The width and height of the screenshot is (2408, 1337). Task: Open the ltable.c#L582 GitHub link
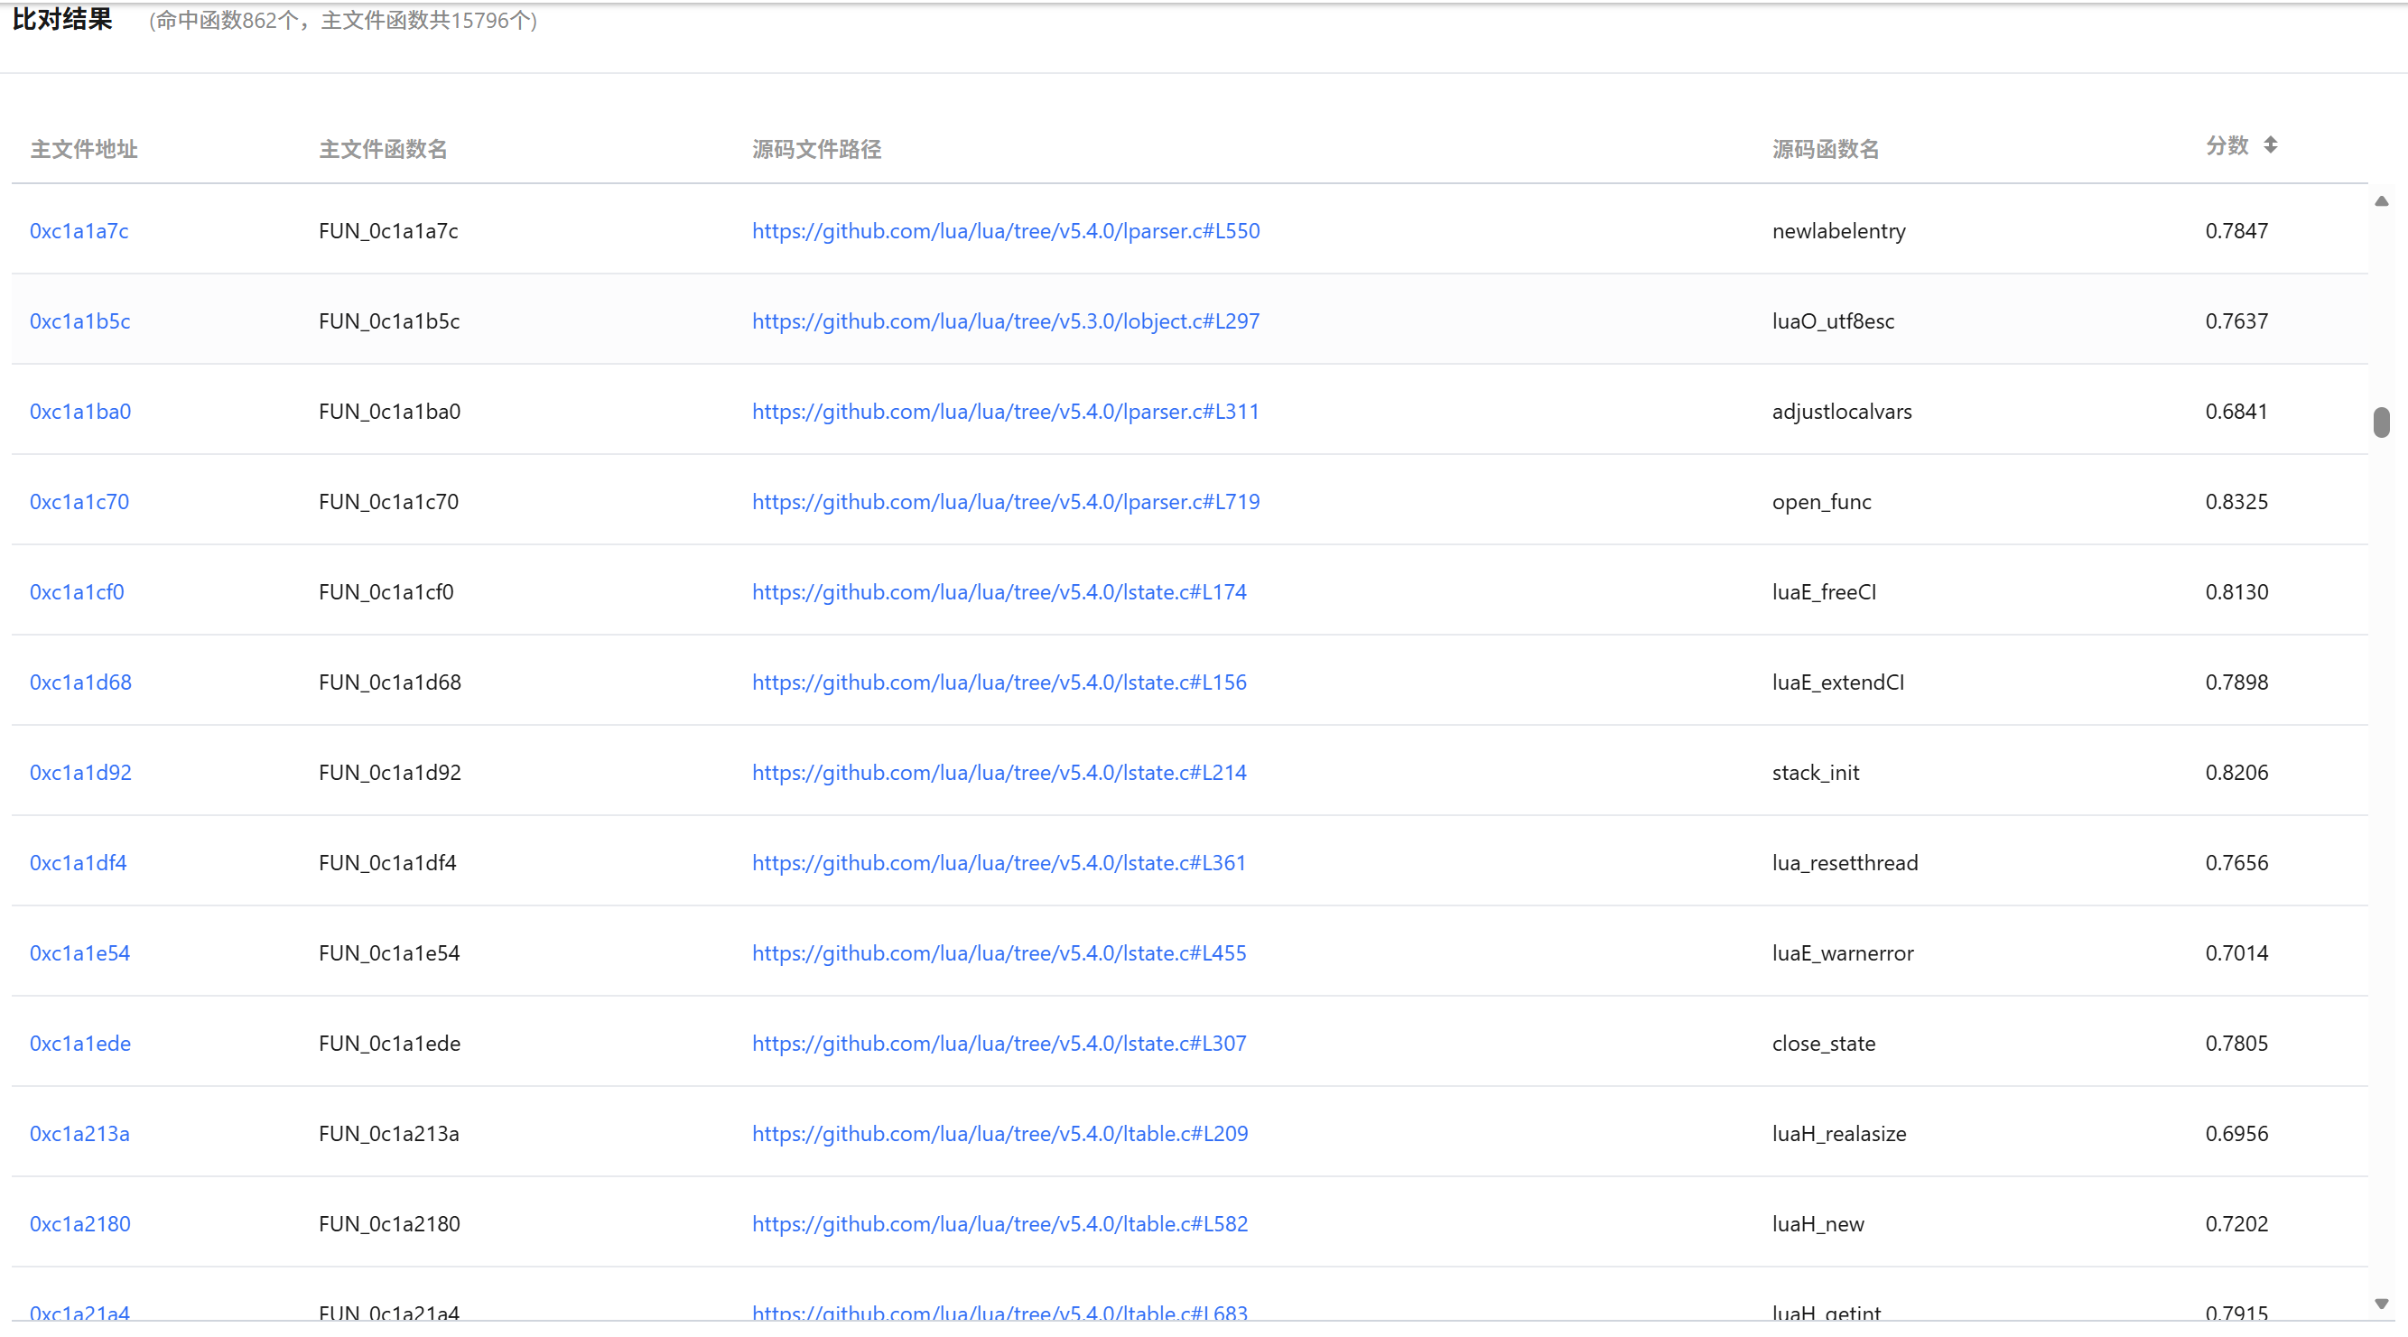pyautogui.click(x=1000, y=1224)
